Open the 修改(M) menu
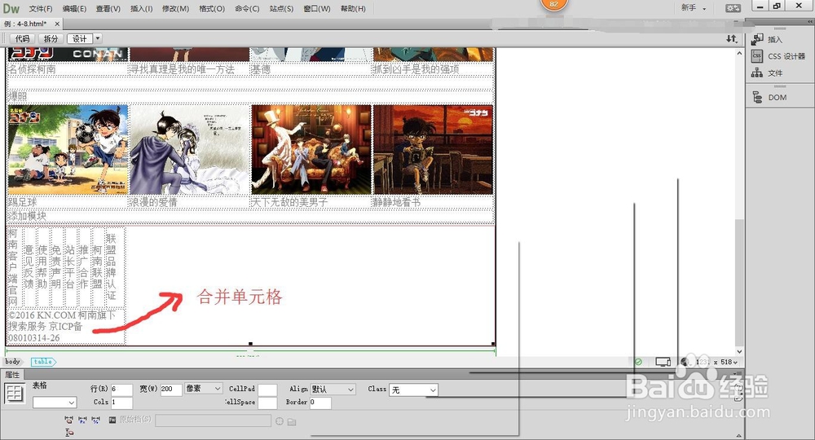The image size is (815, 440). (x=176, y=9)
